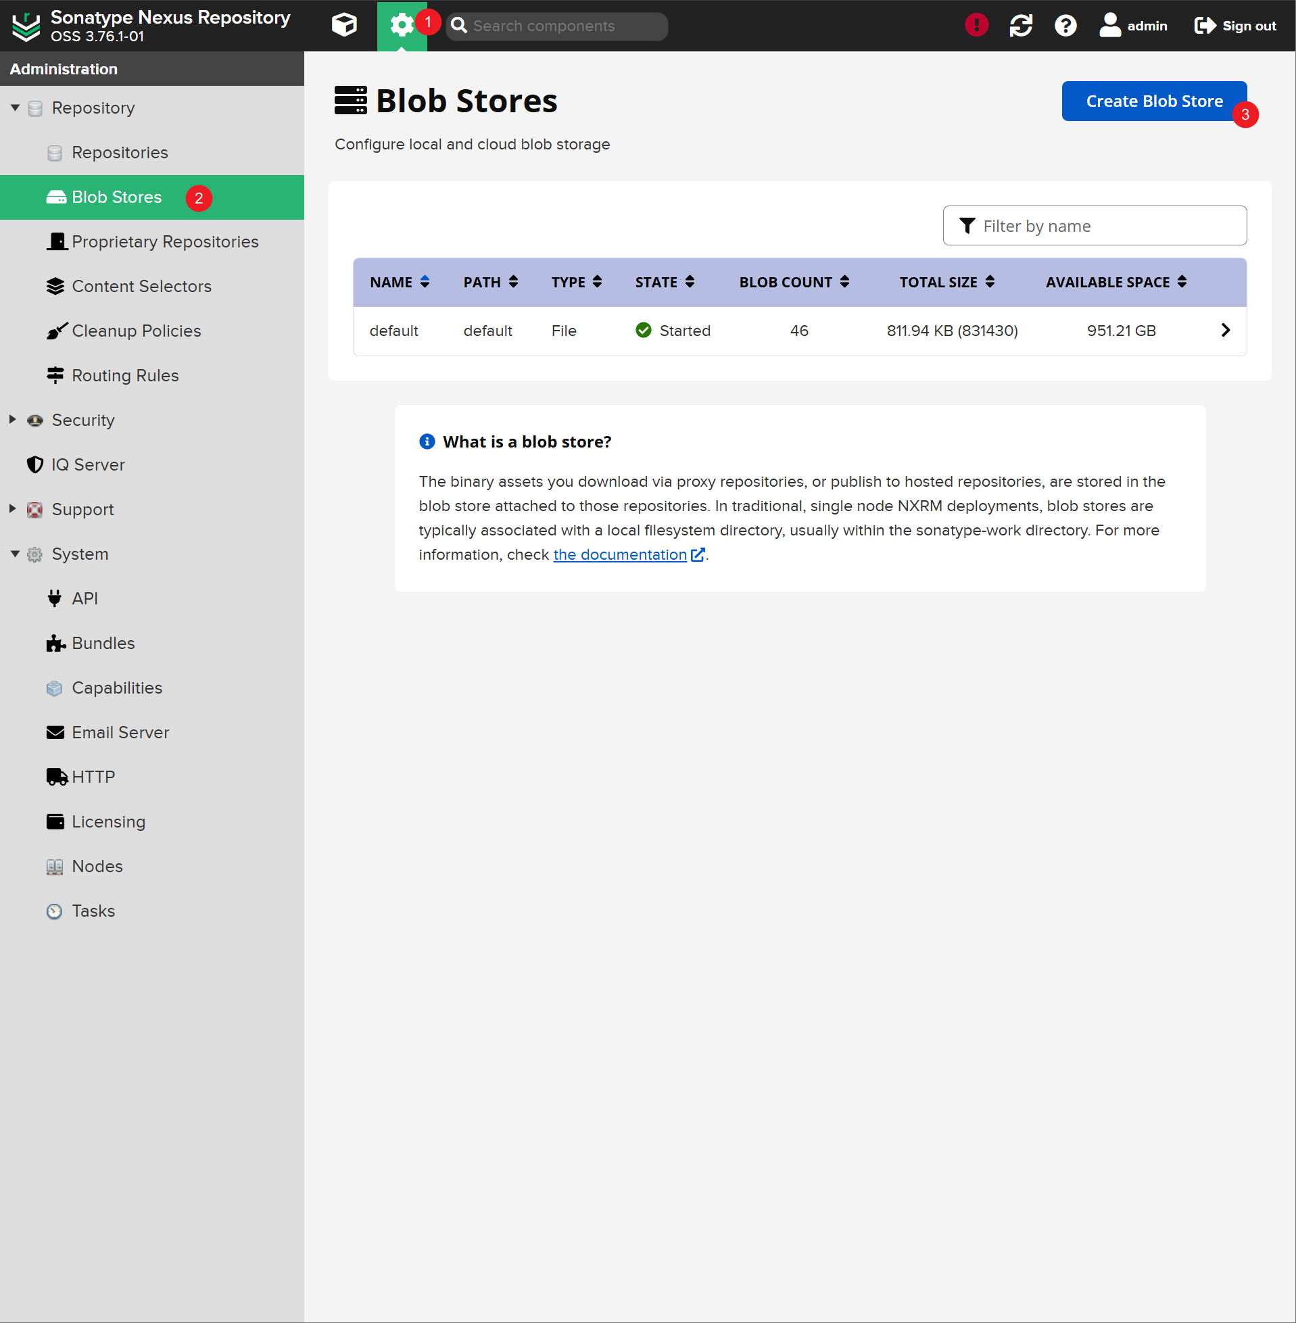
Task: Collapse the Repository tree section
Action: click(15, 107)
